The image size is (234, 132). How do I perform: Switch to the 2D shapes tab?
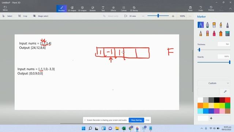point(72,8)
